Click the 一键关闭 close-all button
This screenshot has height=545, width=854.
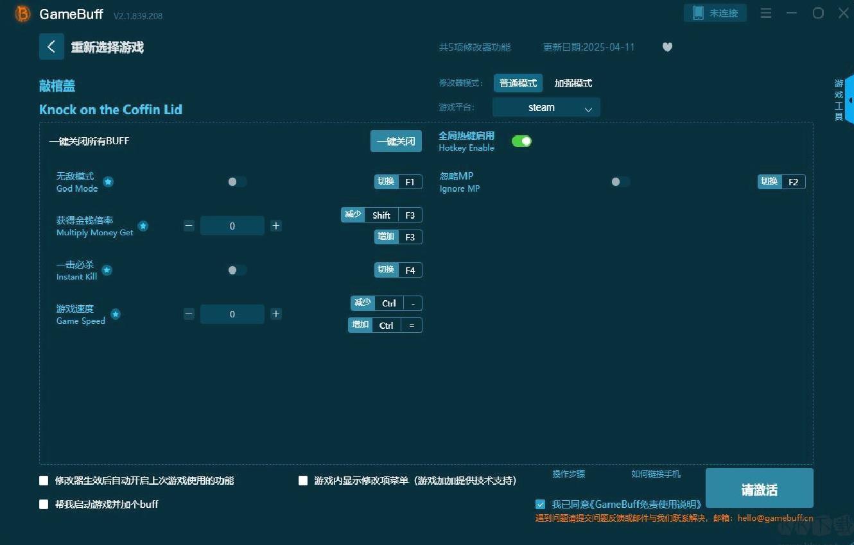396,141
